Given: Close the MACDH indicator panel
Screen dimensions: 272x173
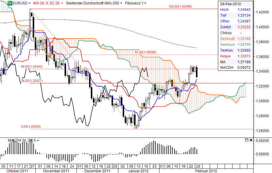Looking at the screenshot, I should tap(251, 140).
